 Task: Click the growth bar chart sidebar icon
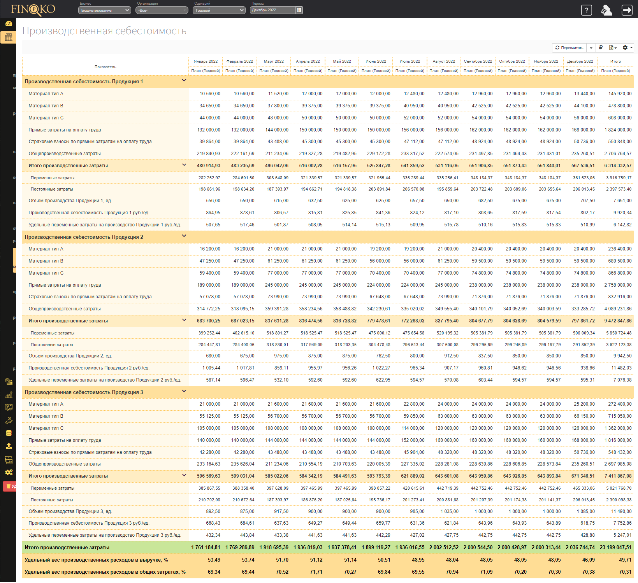pos(9,395)
